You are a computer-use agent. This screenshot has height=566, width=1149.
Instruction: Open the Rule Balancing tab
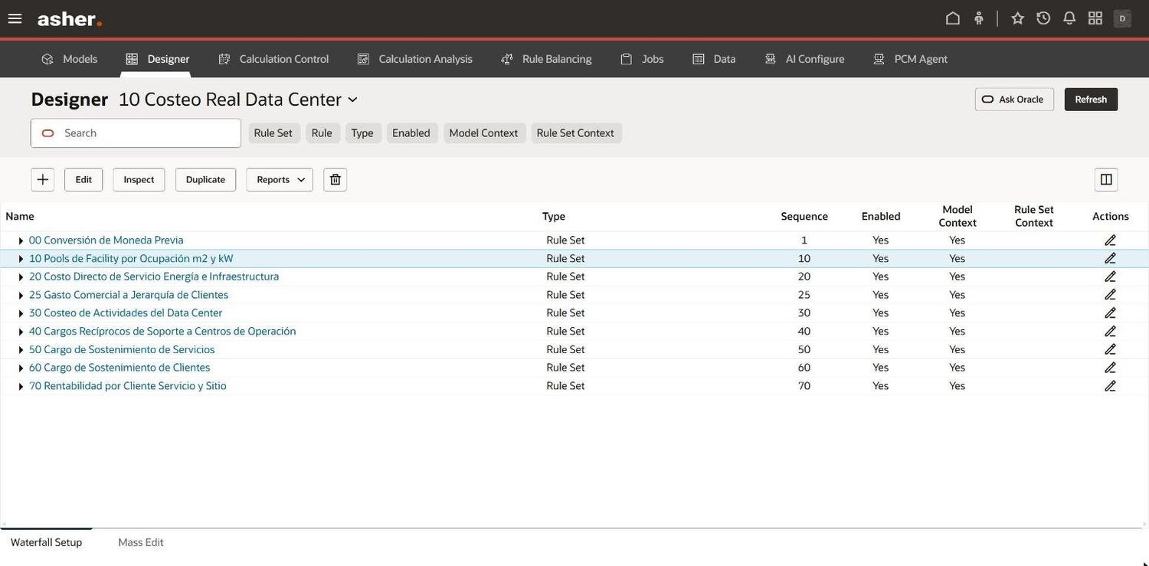tap(546, 59)
